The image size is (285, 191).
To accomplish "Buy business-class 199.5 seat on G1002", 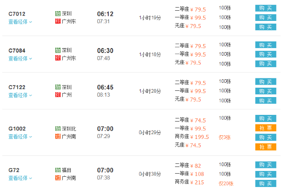I will click(x=265, y=137).
